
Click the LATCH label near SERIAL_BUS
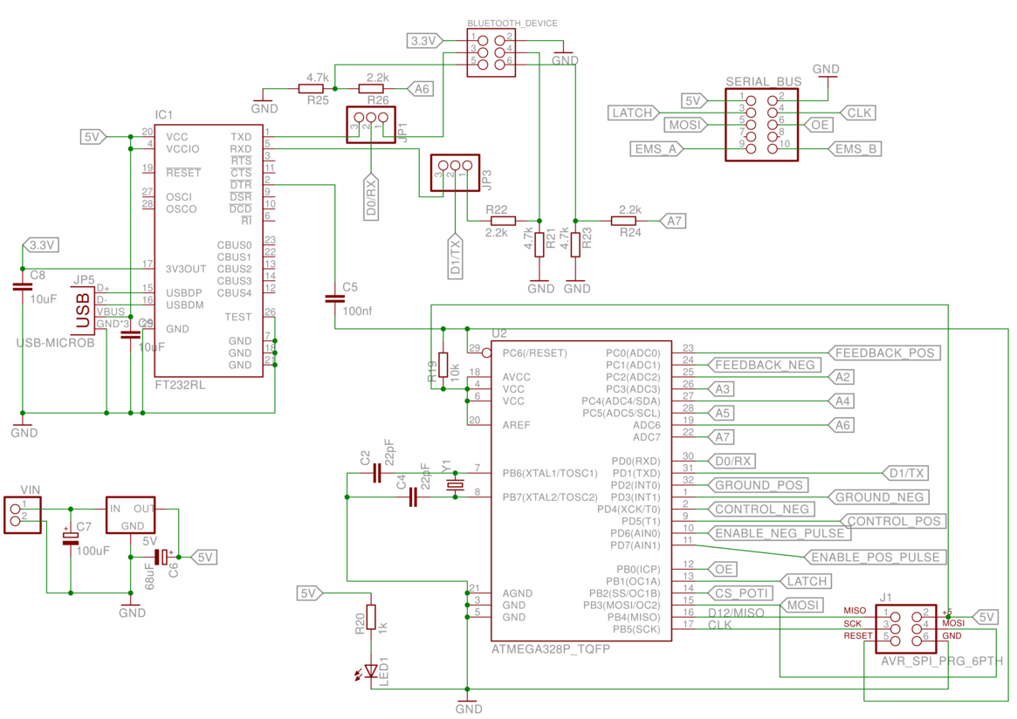tap(634, 113)
